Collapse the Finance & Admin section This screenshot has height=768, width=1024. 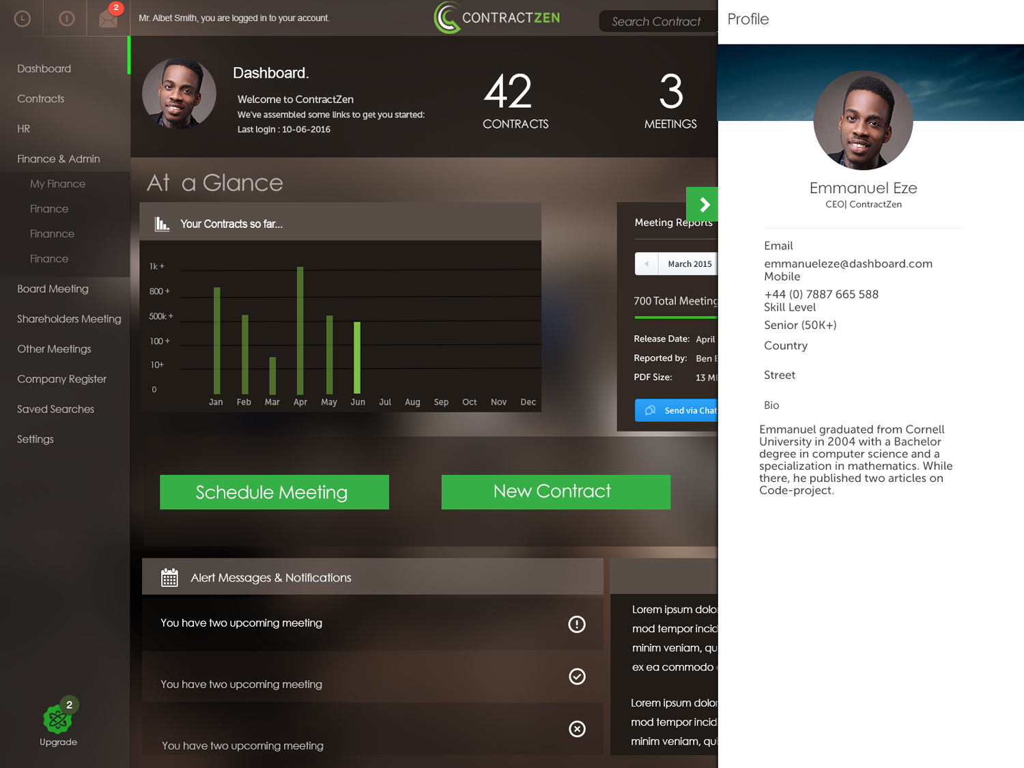point(59,158)
